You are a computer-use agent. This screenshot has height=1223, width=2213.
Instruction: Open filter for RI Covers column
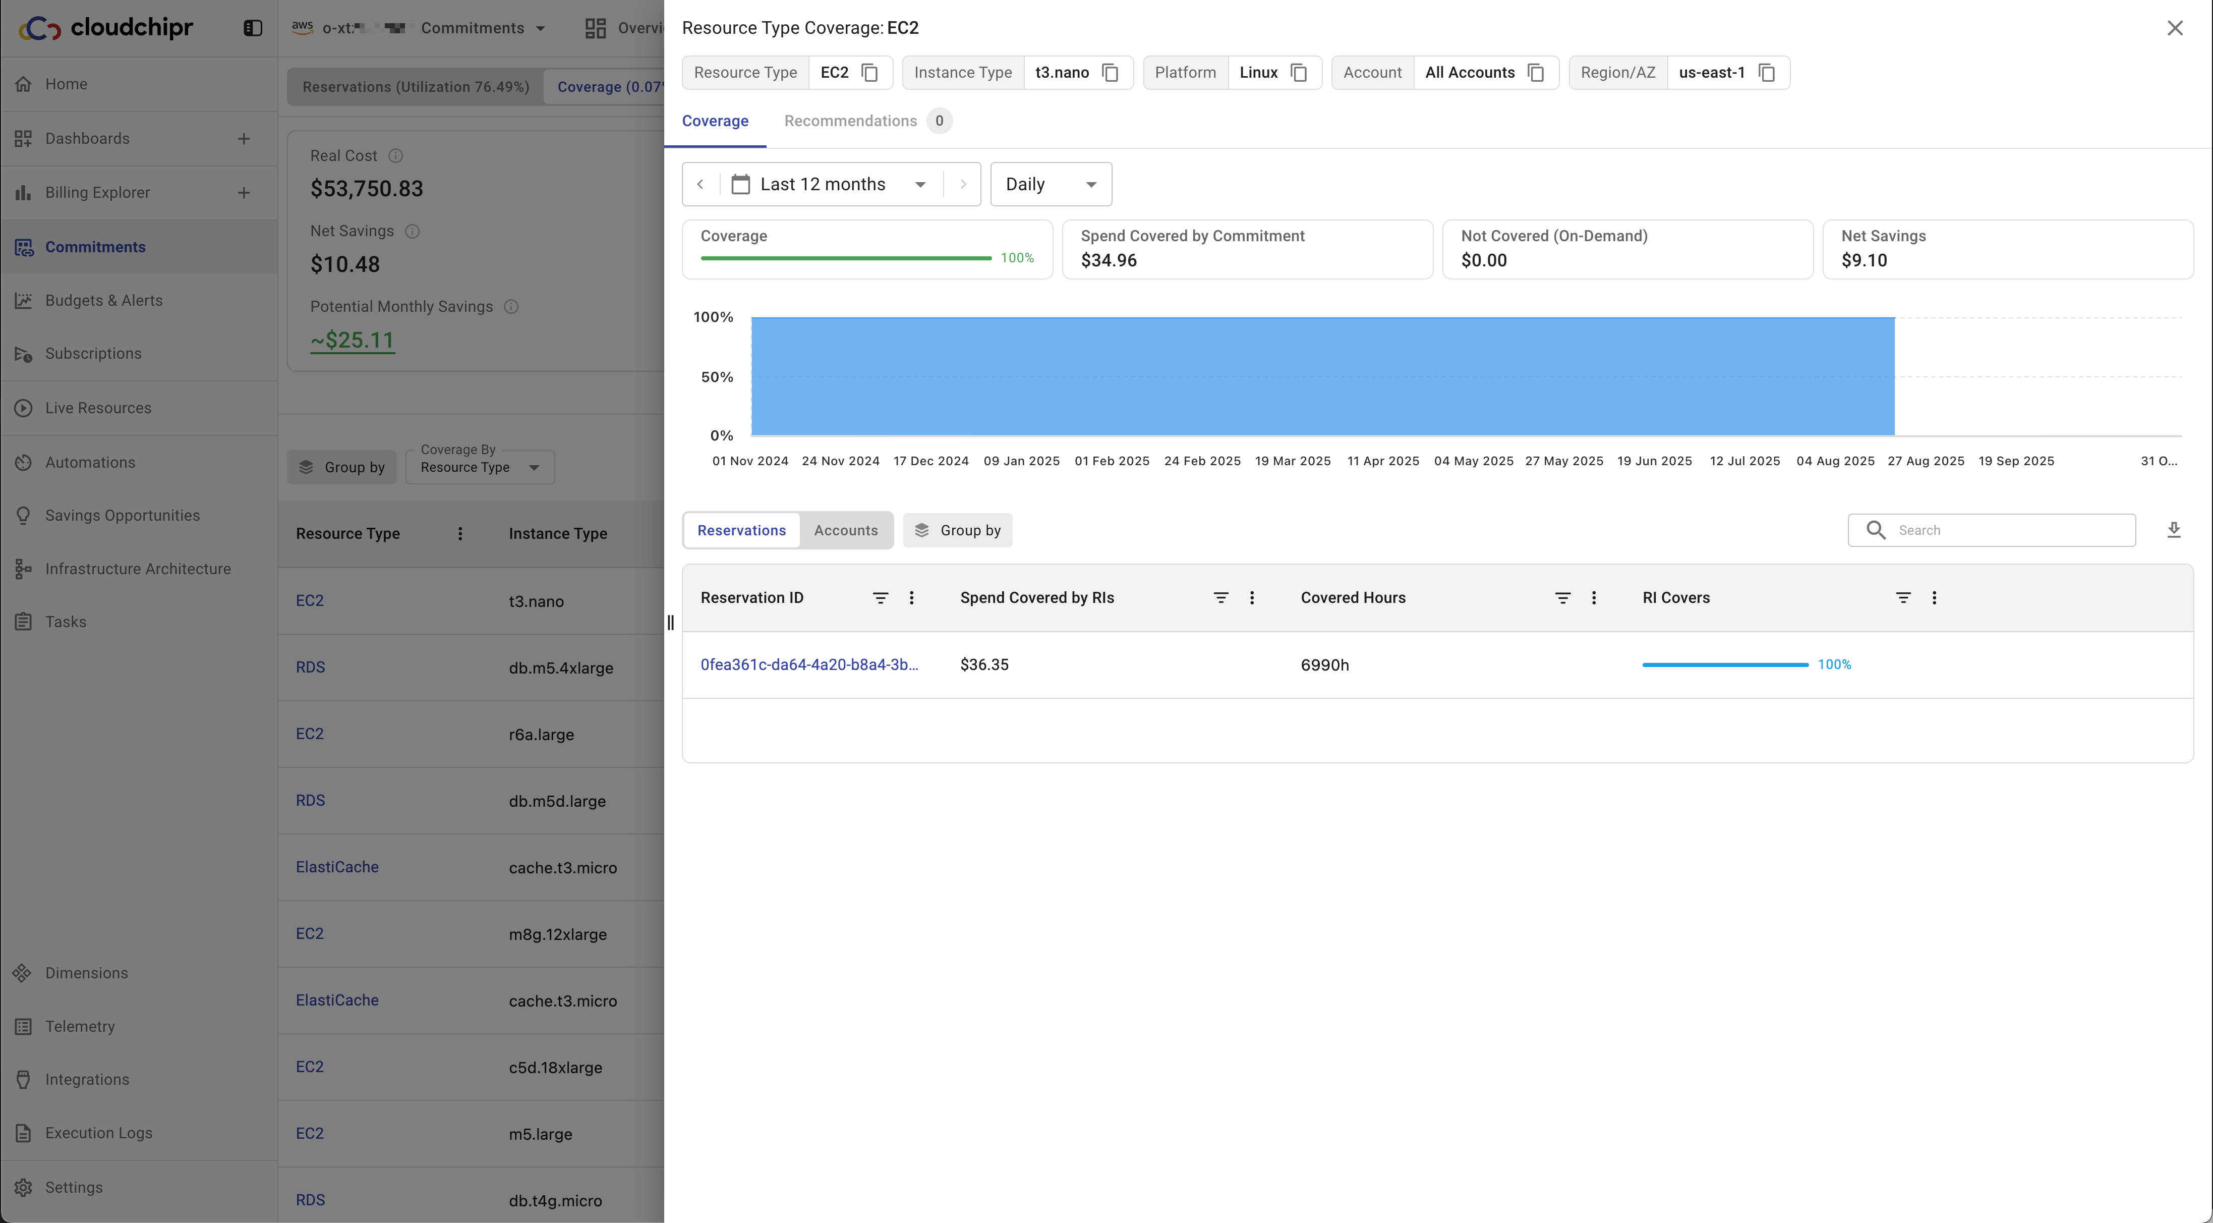pos(1903,598)
